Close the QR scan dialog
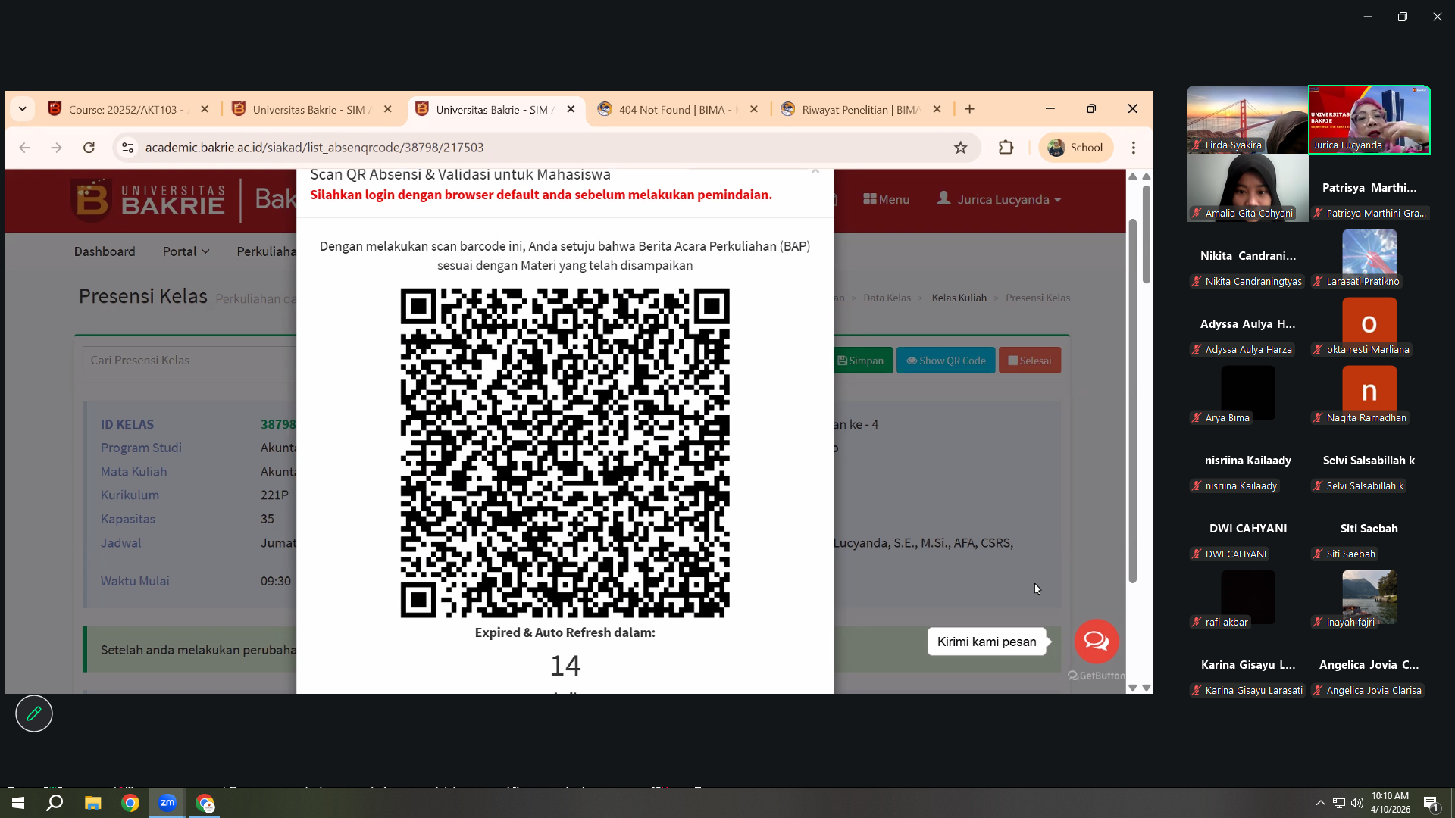The height and width of the screenshot is (818, 1455). [x=815, y=171]
